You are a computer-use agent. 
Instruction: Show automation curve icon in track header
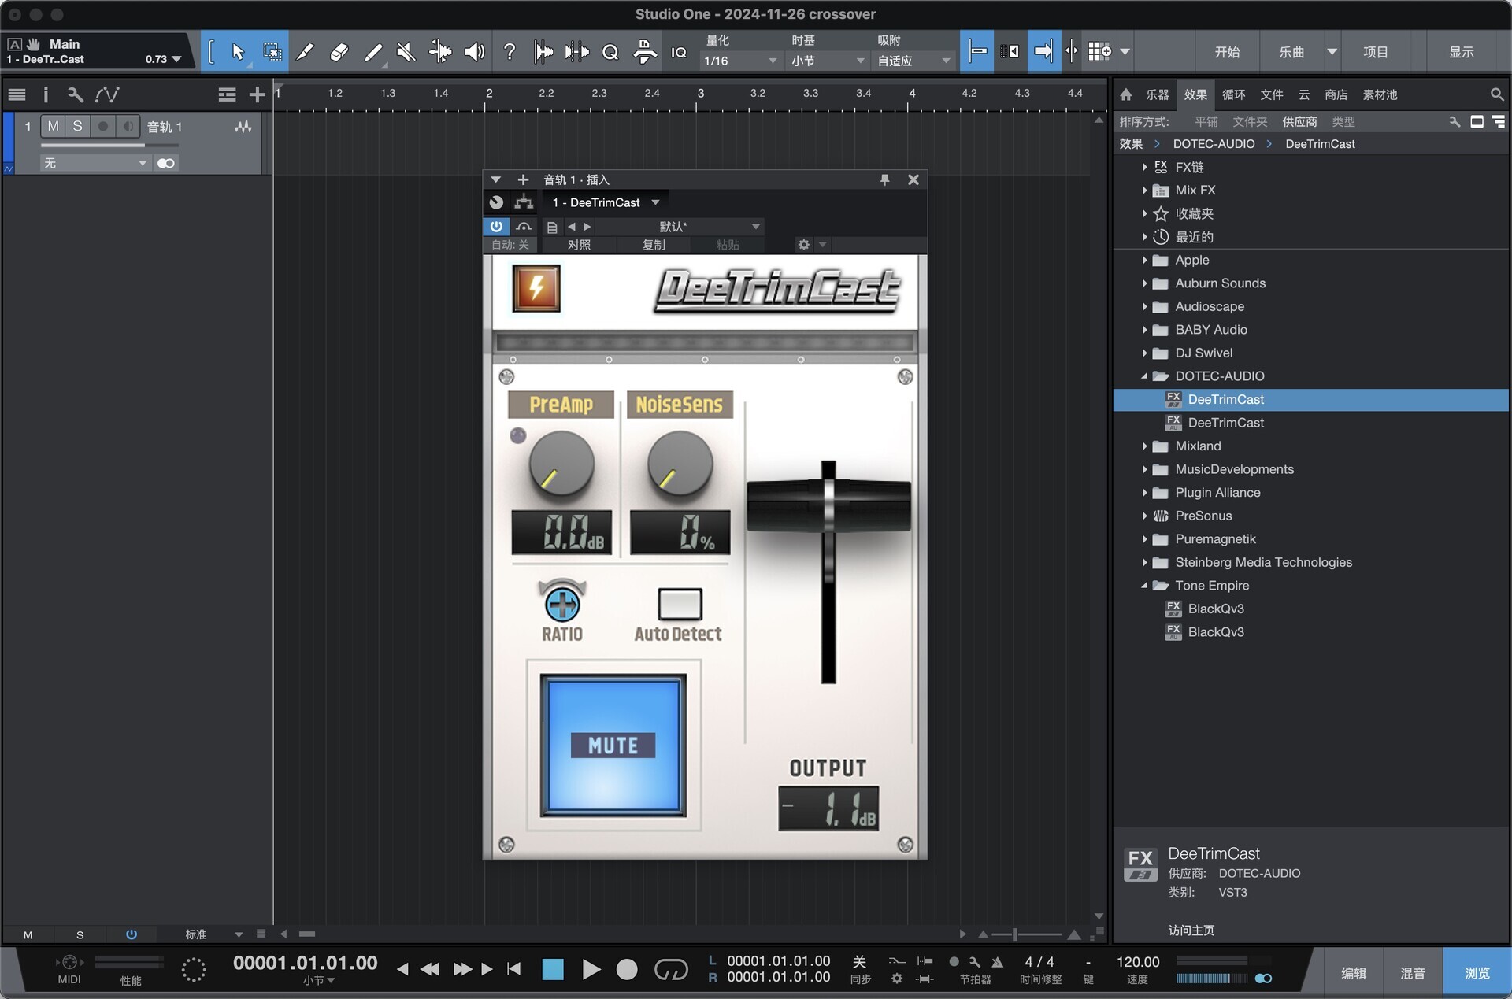coord(107,95)
